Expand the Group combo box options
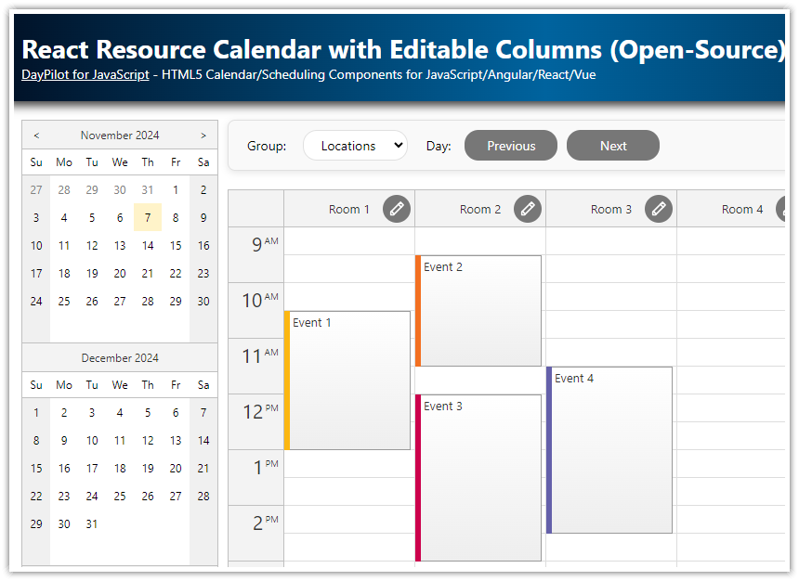799x581 pixels. 355,145
